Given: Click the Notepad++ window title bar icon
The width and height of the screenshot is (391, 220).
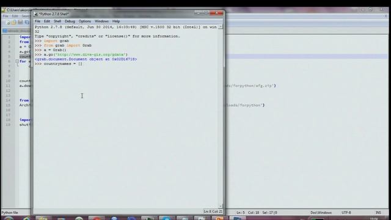Looking at the screenshot, I should [4, 10].
